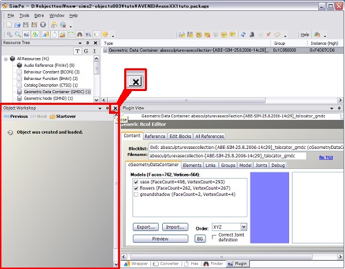Switch to the All References tab
Viewport: 345px width, 269px height.
[x=210, y=137]
